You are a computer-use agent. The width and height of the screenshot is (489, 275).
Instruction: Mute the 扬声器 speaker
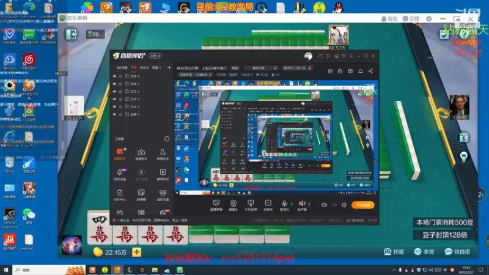pyautogui.click(x=301, y=205)
